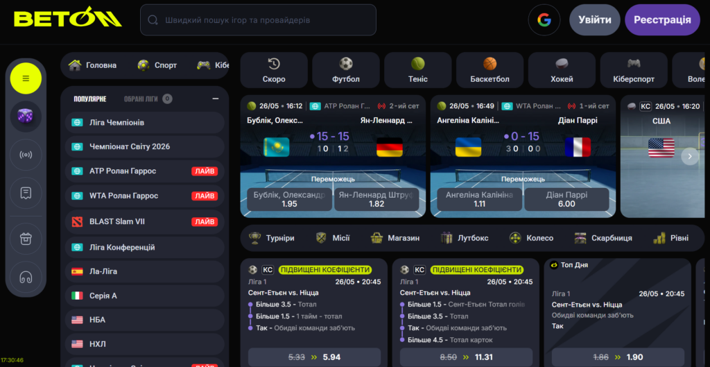The width and height of the screenshot is (710, 367).
Task: Focus the quick search games field
Action: 258,20
